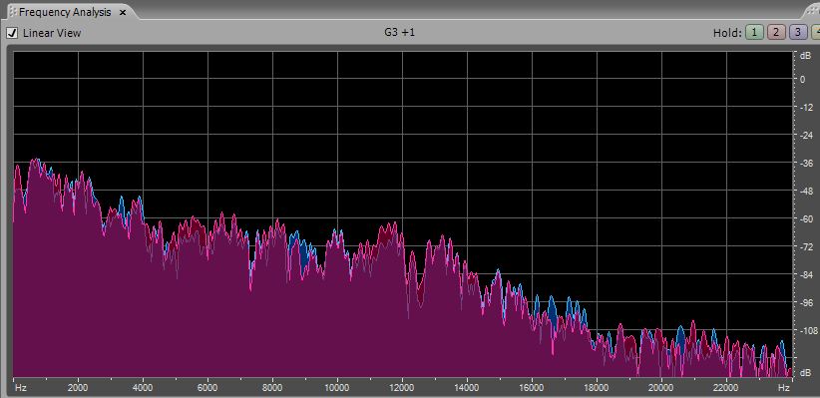Open the panel options grip at top-right corner
820x398 pixels.
click(x=812, y=12)
